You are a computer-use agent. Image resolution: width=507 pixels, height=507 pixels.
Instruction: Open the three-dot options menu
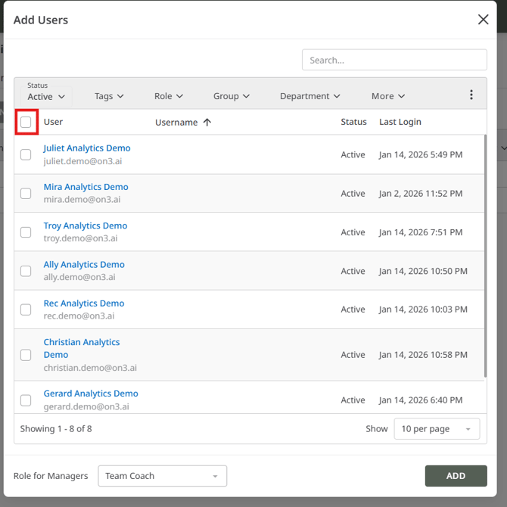click(471, 95)
